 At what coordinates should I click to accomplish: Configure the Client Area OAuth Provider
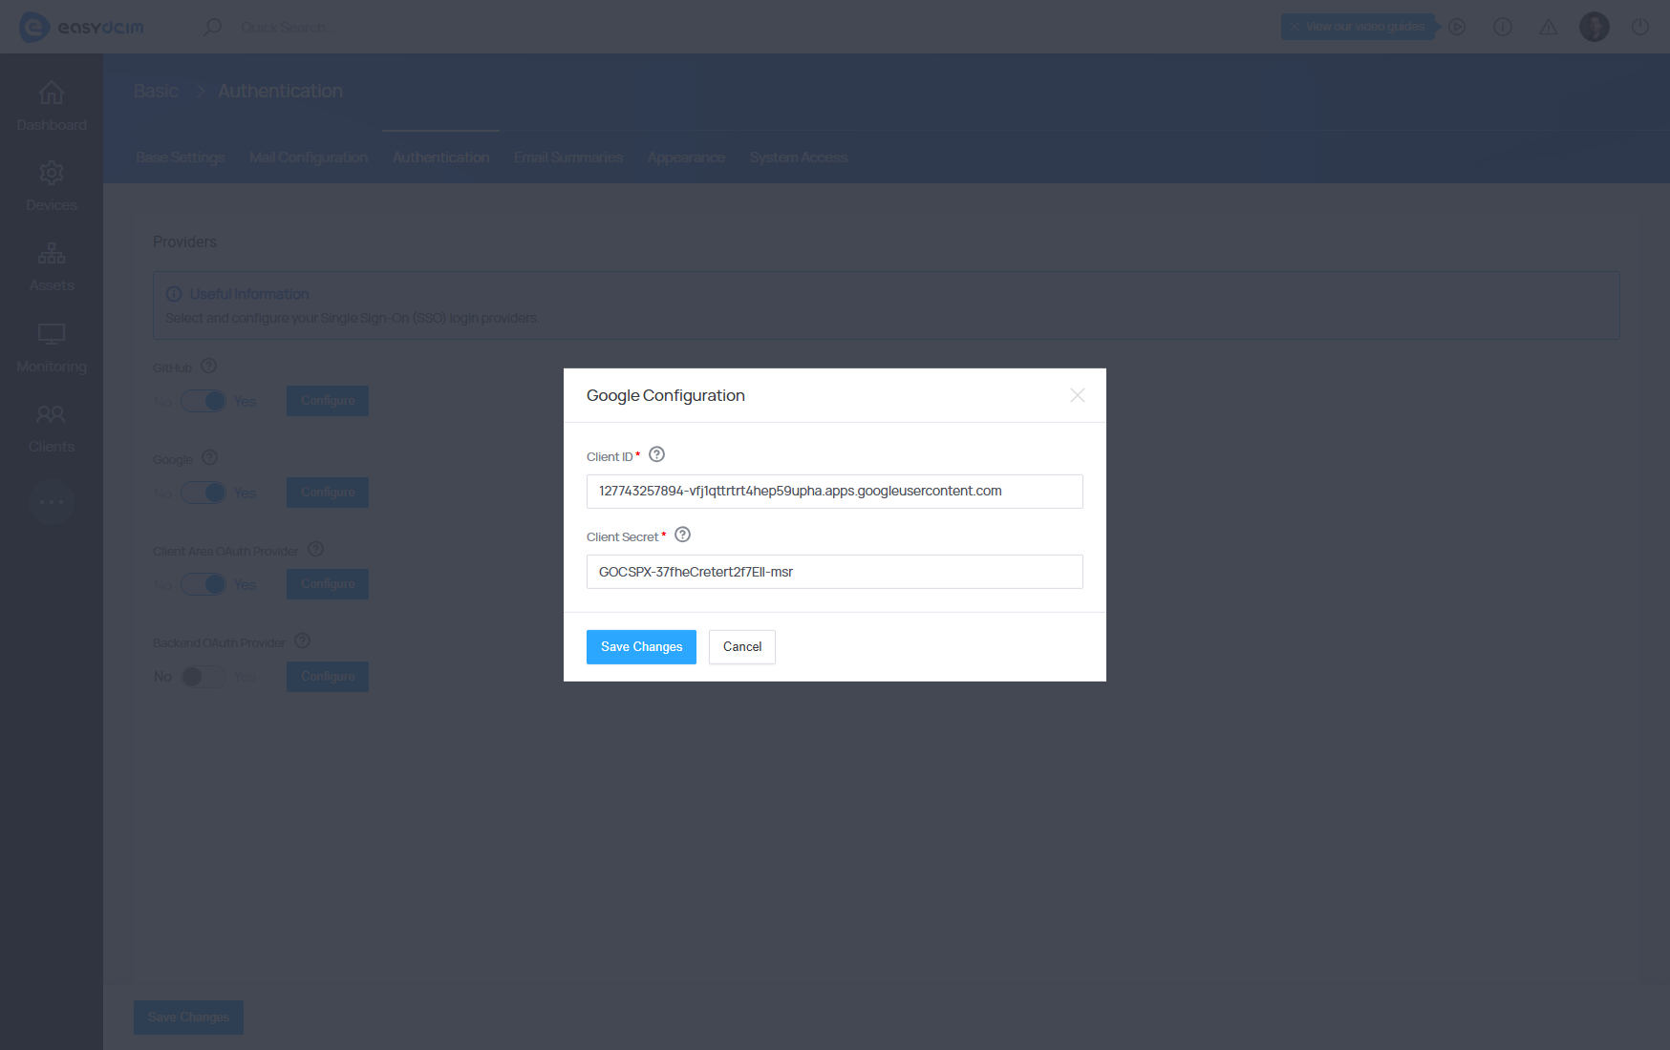point(328,584)
